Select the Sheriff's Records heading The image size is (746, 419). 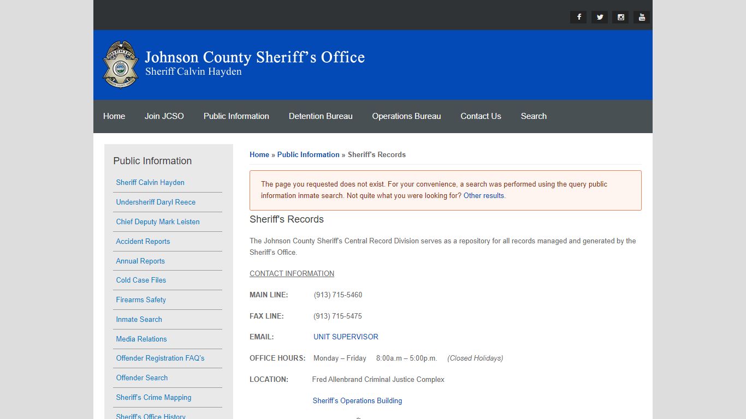287,219
